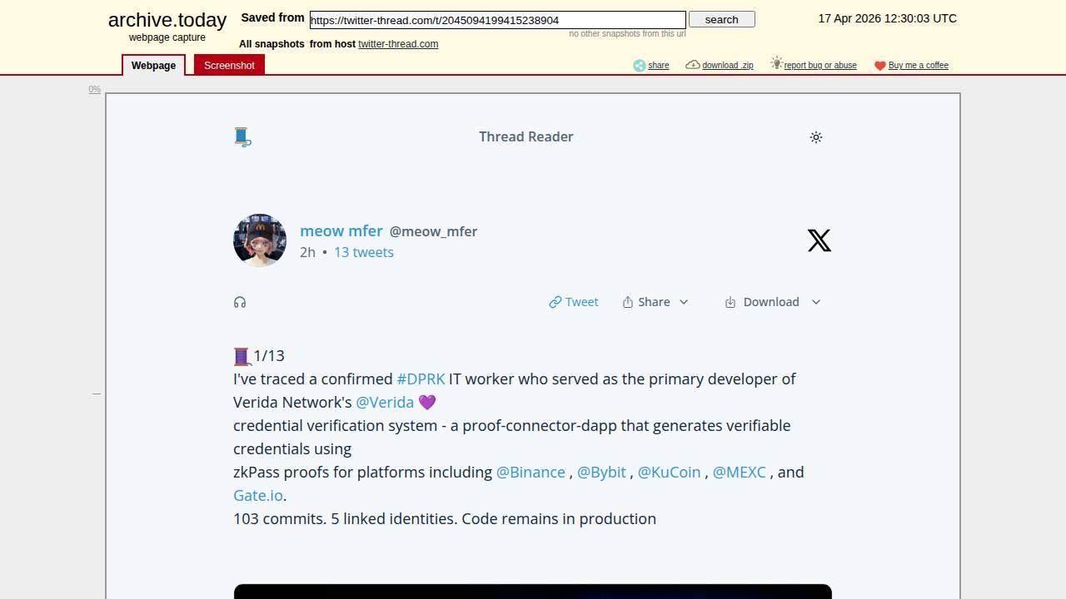Open meow mfer's profile avatar

tap(260, 240)
